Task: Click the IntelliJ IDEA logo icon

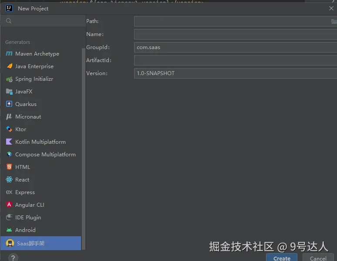Action: click(9, 8)
